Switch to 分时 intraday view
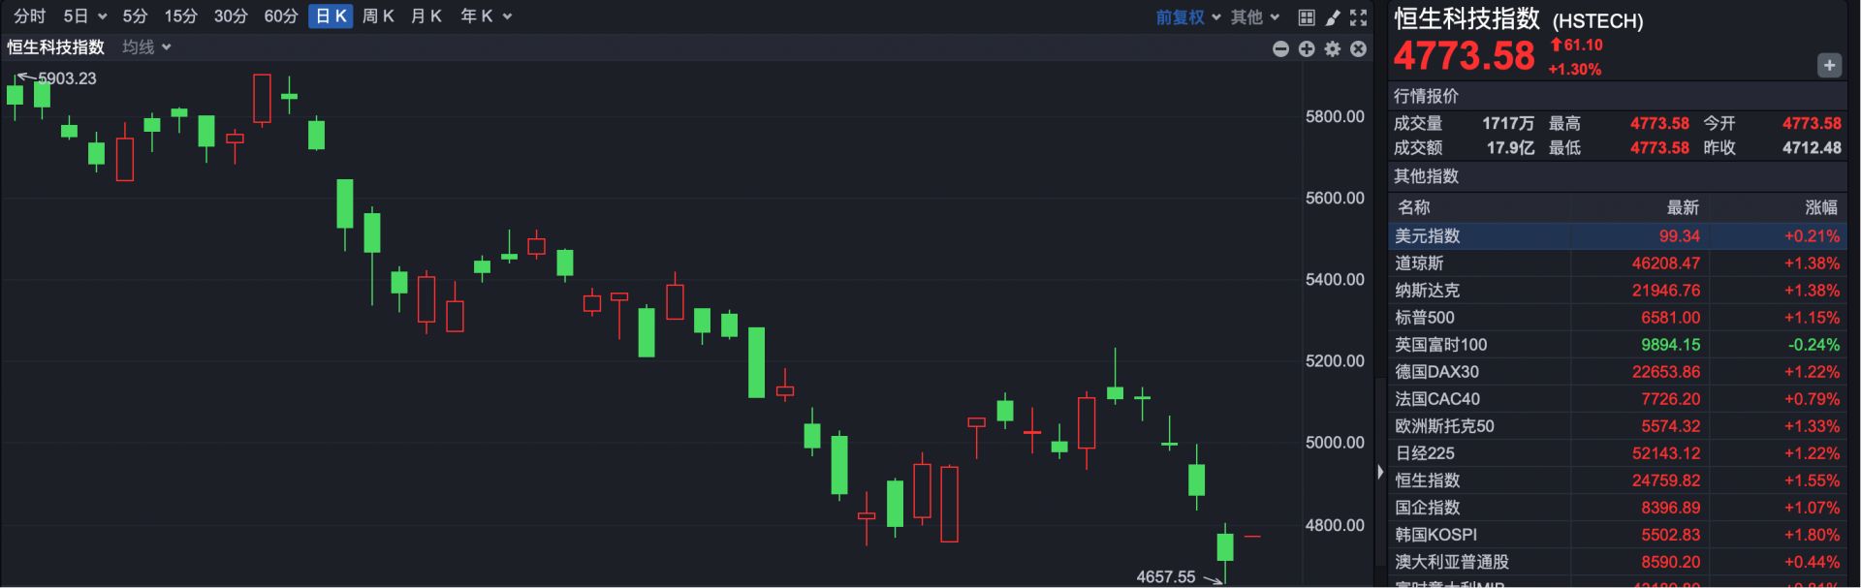 29,16
